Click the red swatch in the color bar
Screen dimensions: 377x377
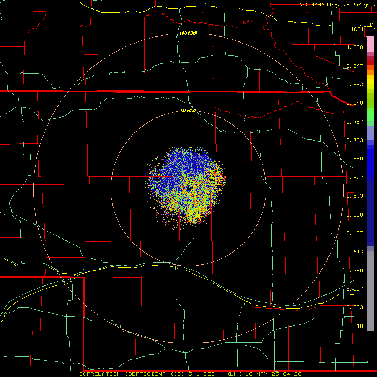pyautogui.click(x=370, y=63)
